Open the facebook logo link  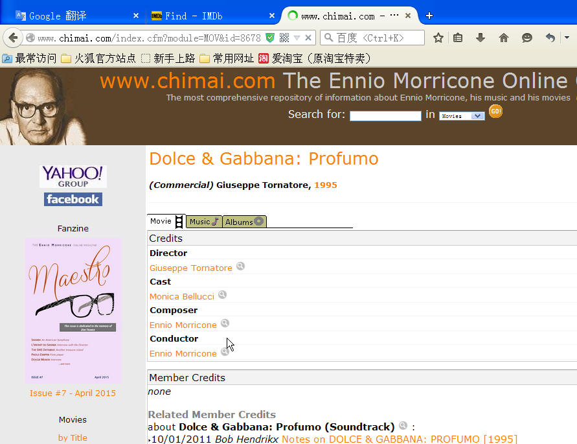coord(73,200)
